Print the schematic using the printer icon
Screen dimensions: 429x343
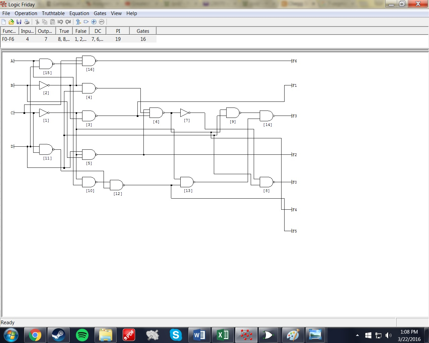click(x=27, y=22)
